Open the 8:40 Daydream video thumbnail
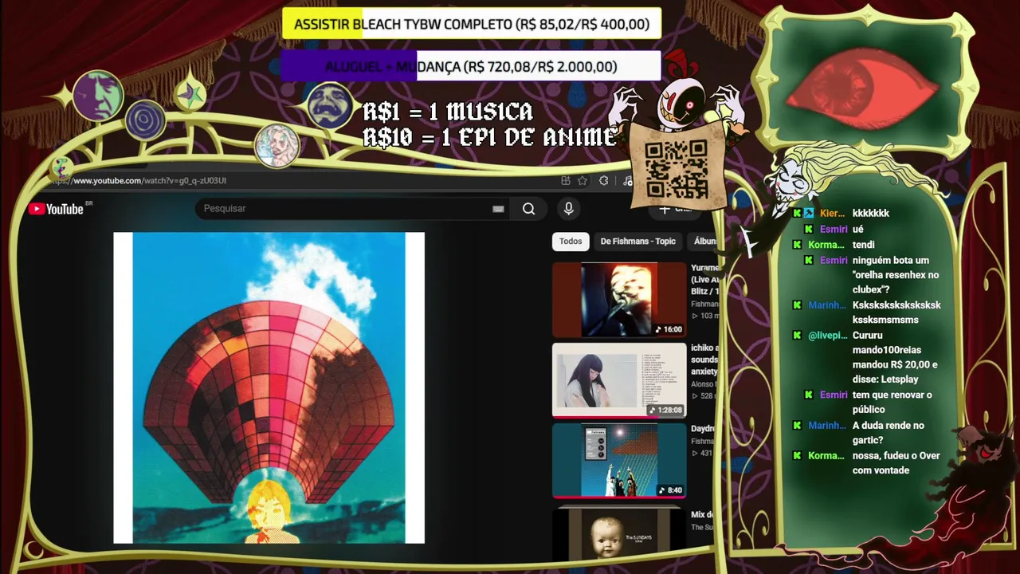The width and height of the screenshot is (1020, 574). (x=619, y=461)
